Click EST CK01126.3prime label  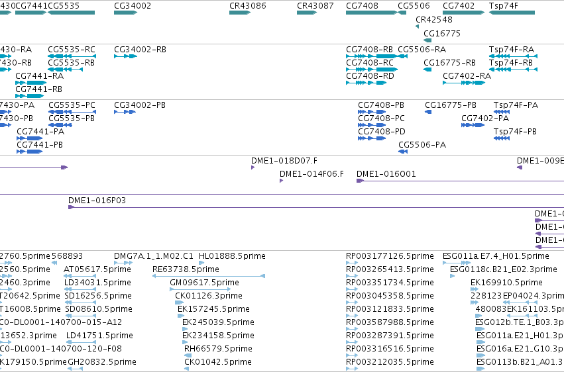pos(209,295)
